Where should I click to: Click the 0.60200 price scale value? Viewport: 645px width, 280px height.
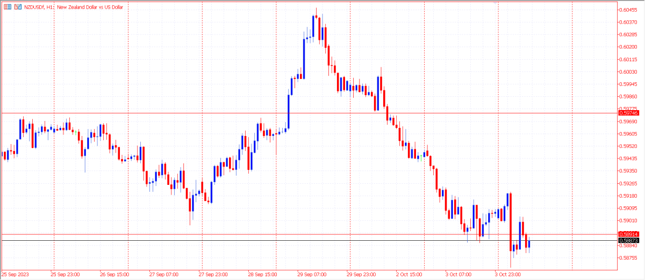pos(629,47)
